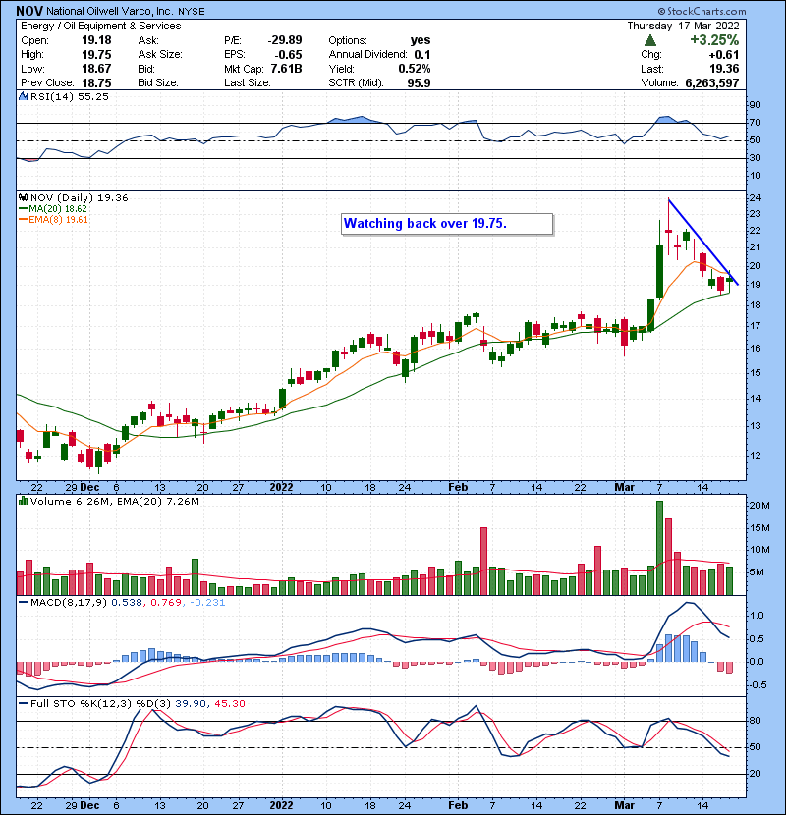Select the red MACD signal value 0.769
Screen dimensions: 786x815
(166, 602)
